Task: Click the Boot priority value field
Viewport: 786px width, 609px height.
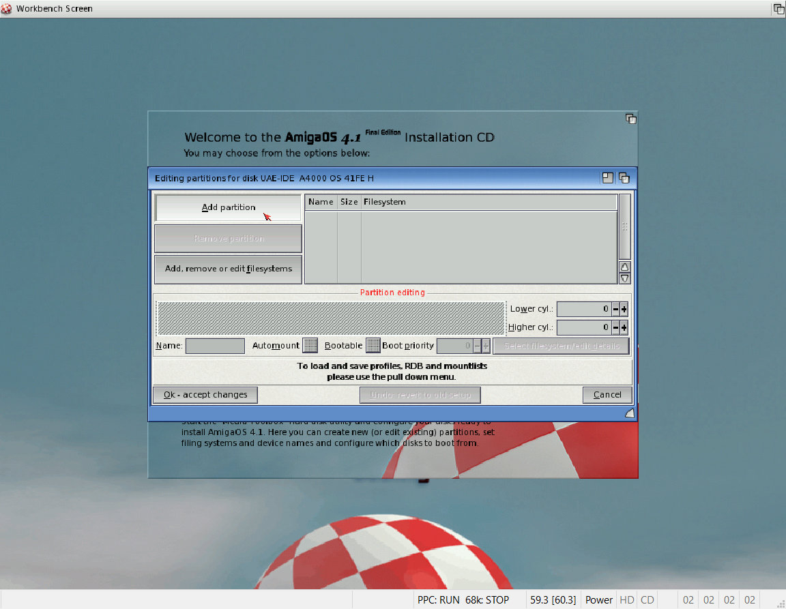Action: point(454,346)
